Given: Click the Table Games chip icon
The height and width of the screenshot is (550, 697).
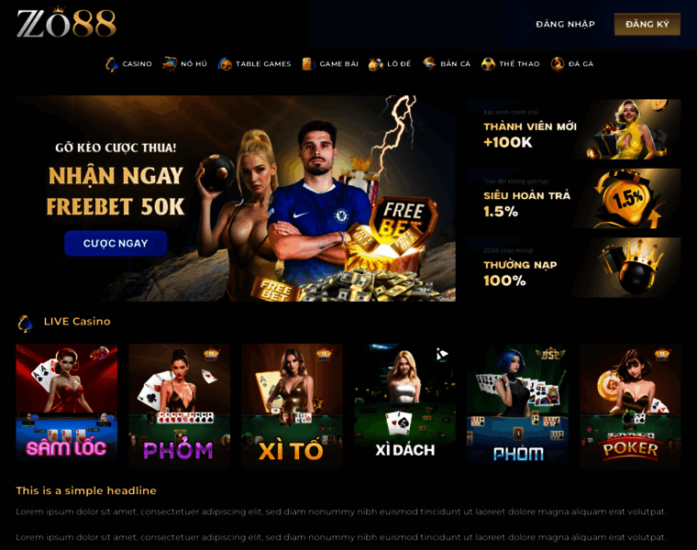Looking at the screenshot, I should [225, 64].
